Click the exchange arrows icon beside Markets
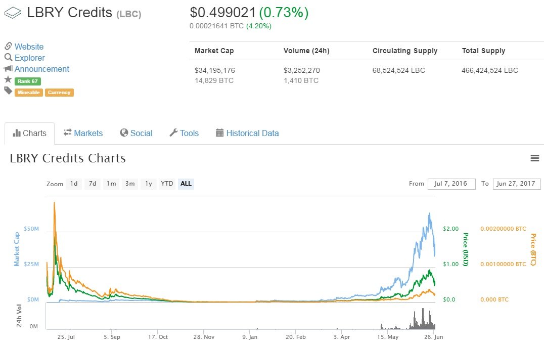Viewport: 544px width, 345px height. click(68, 132)
